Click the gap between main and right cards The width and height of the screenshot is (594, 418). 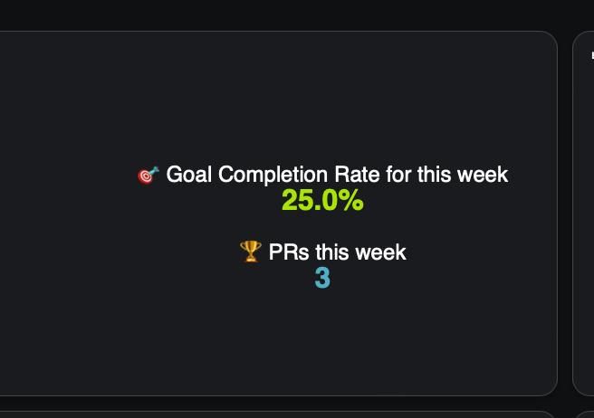tap(565, 214)
